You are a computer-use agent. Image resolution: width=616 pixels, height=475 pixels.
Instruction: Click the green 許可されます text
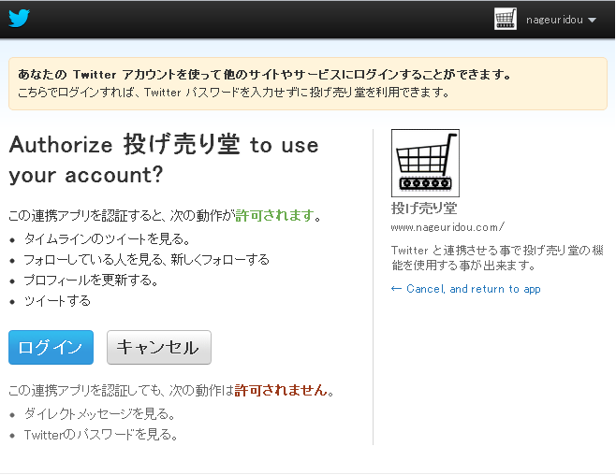274,215
